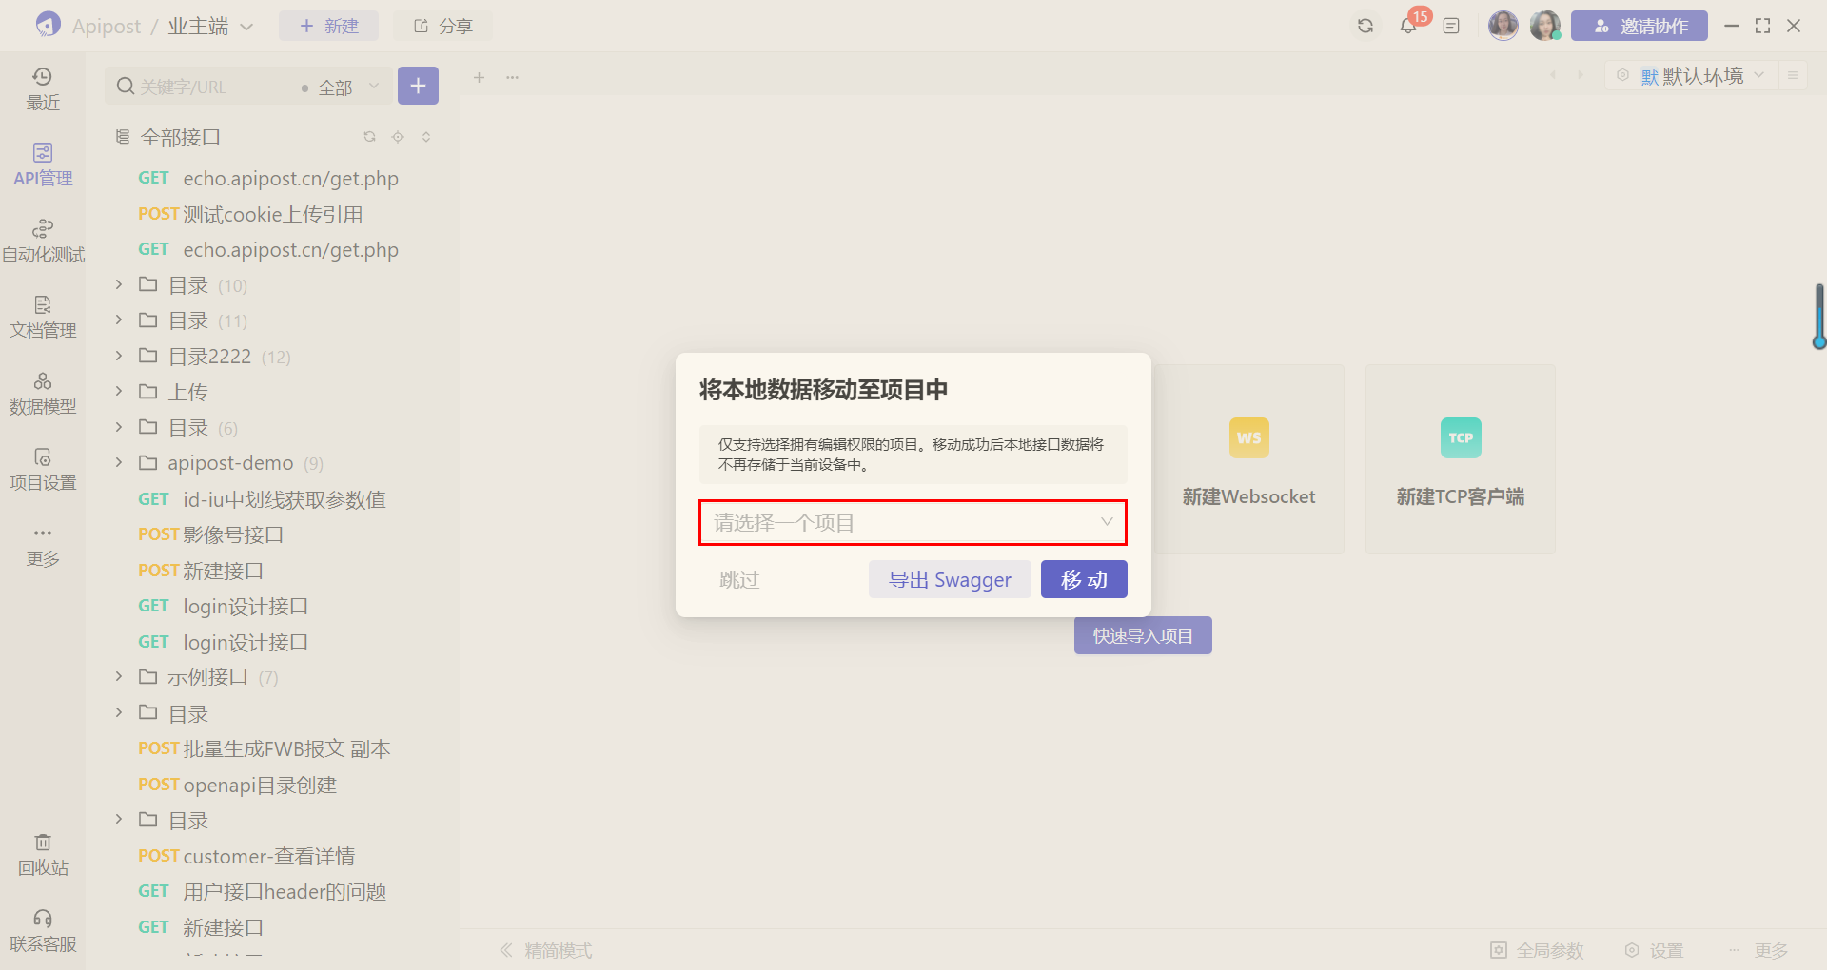Viewport: 1827px width, 970px height.
Task: Click 导出 Swagger button
Action: tap(950, 579)
